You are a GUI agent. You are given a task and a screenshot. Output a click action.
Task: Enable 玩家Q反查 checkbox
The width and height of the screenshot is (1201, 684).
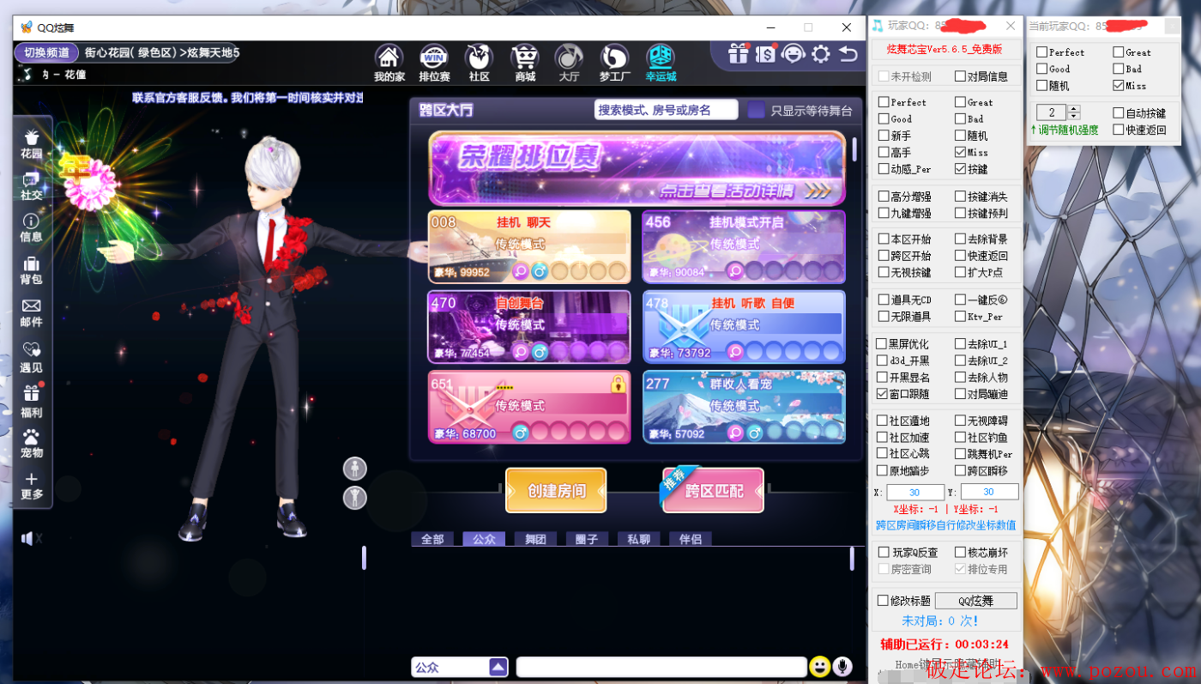[884, 553]
